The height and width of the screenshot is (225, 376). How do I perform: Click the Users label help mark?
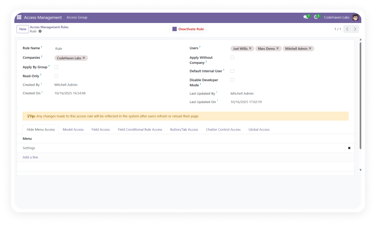(200, 47)
